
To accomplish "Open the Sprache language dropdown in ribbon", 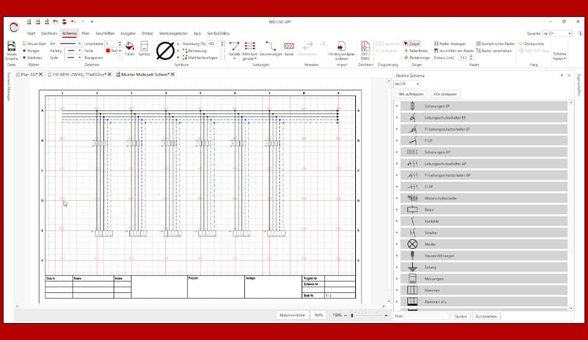I will [557, 33].
